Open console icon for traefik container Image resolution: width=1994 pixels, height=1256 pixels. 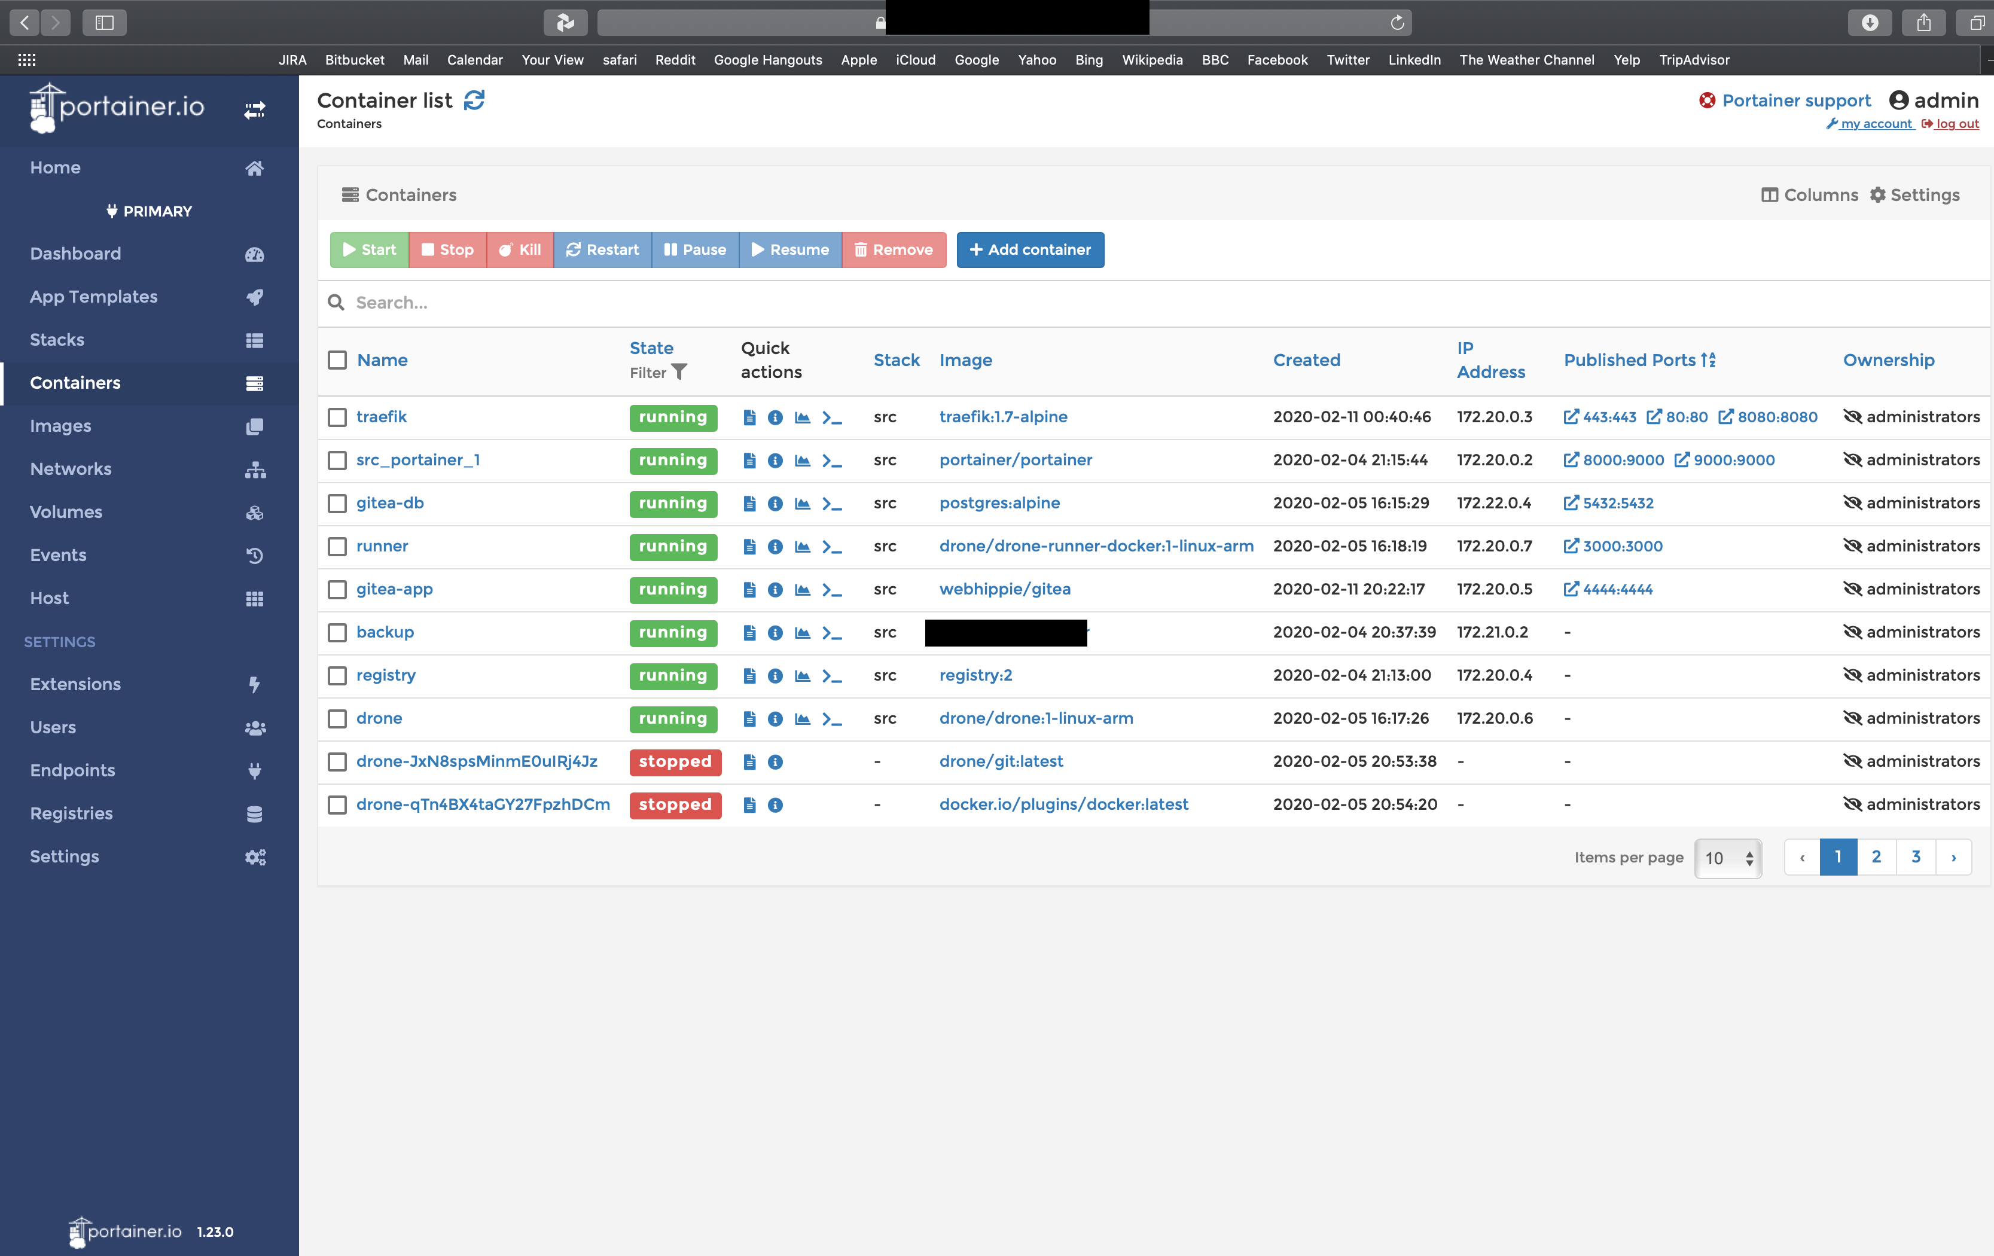tap(831, 417)
